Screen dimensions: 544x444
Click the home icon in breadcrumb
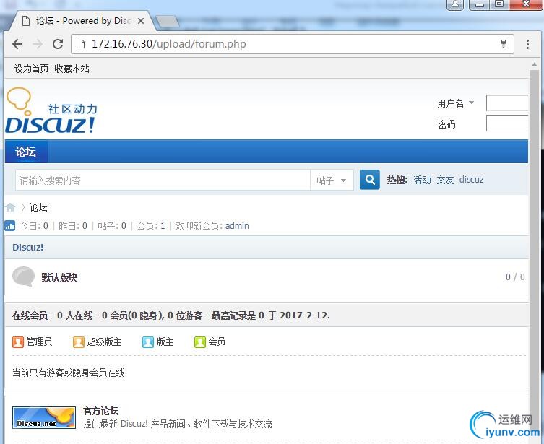(x=10, y=207)
